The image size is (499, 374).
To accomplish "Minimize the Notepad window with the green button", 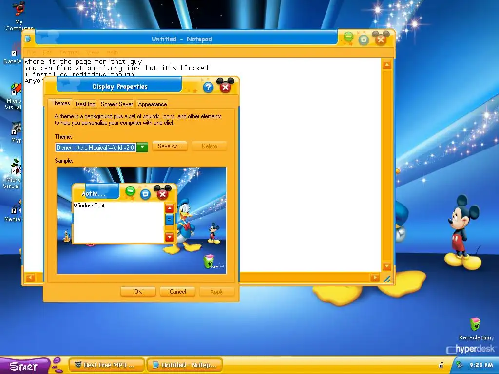I will tap(348, 37).
